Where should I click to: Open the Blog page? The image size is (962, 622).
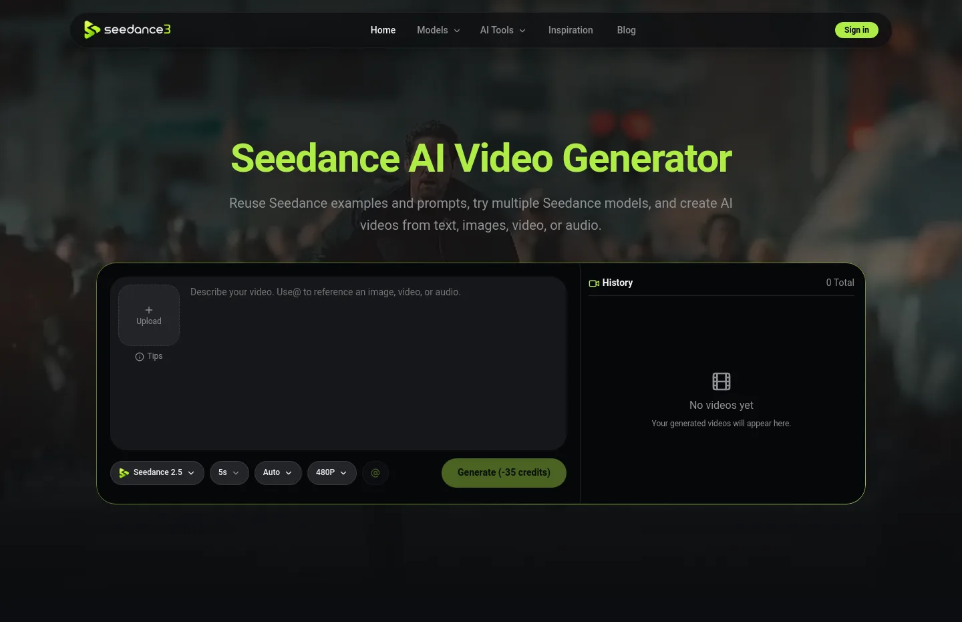(627, 30)
